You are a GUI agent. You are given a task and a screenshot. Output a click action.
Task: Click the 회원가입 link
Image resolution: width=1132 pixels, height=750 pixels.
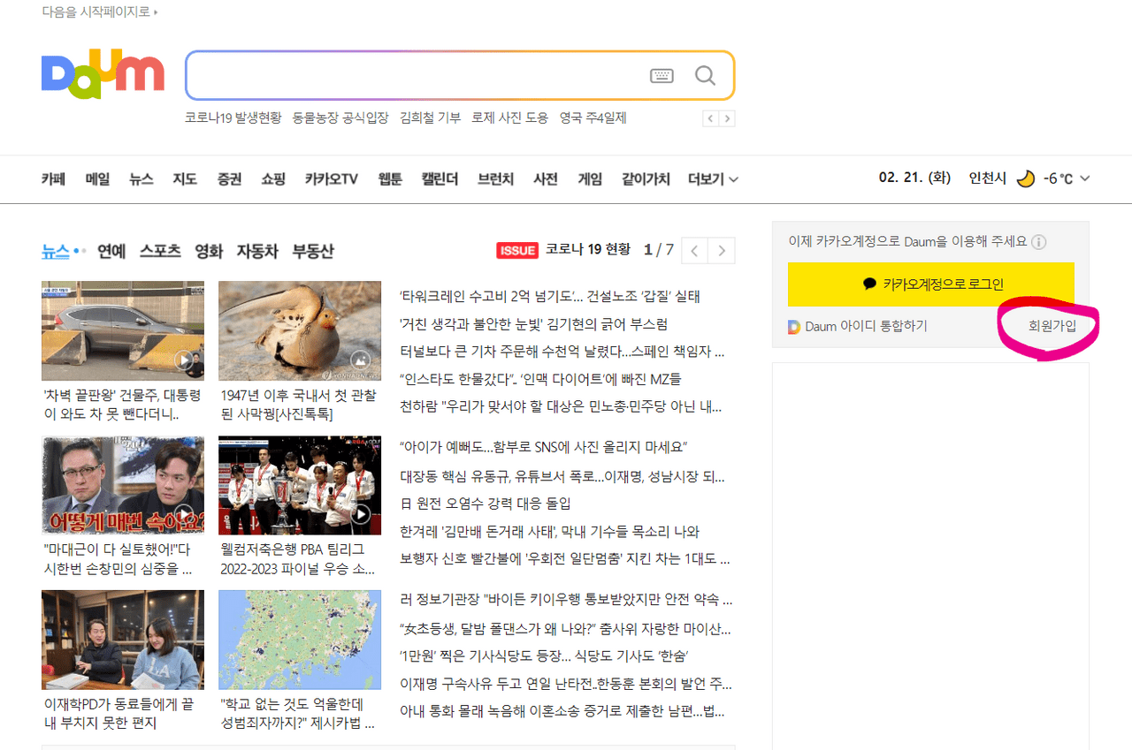[1052, 326]
